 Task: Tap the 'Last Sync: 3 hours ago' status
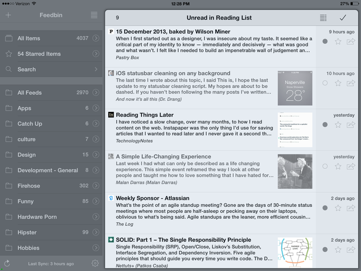[51, 264]
